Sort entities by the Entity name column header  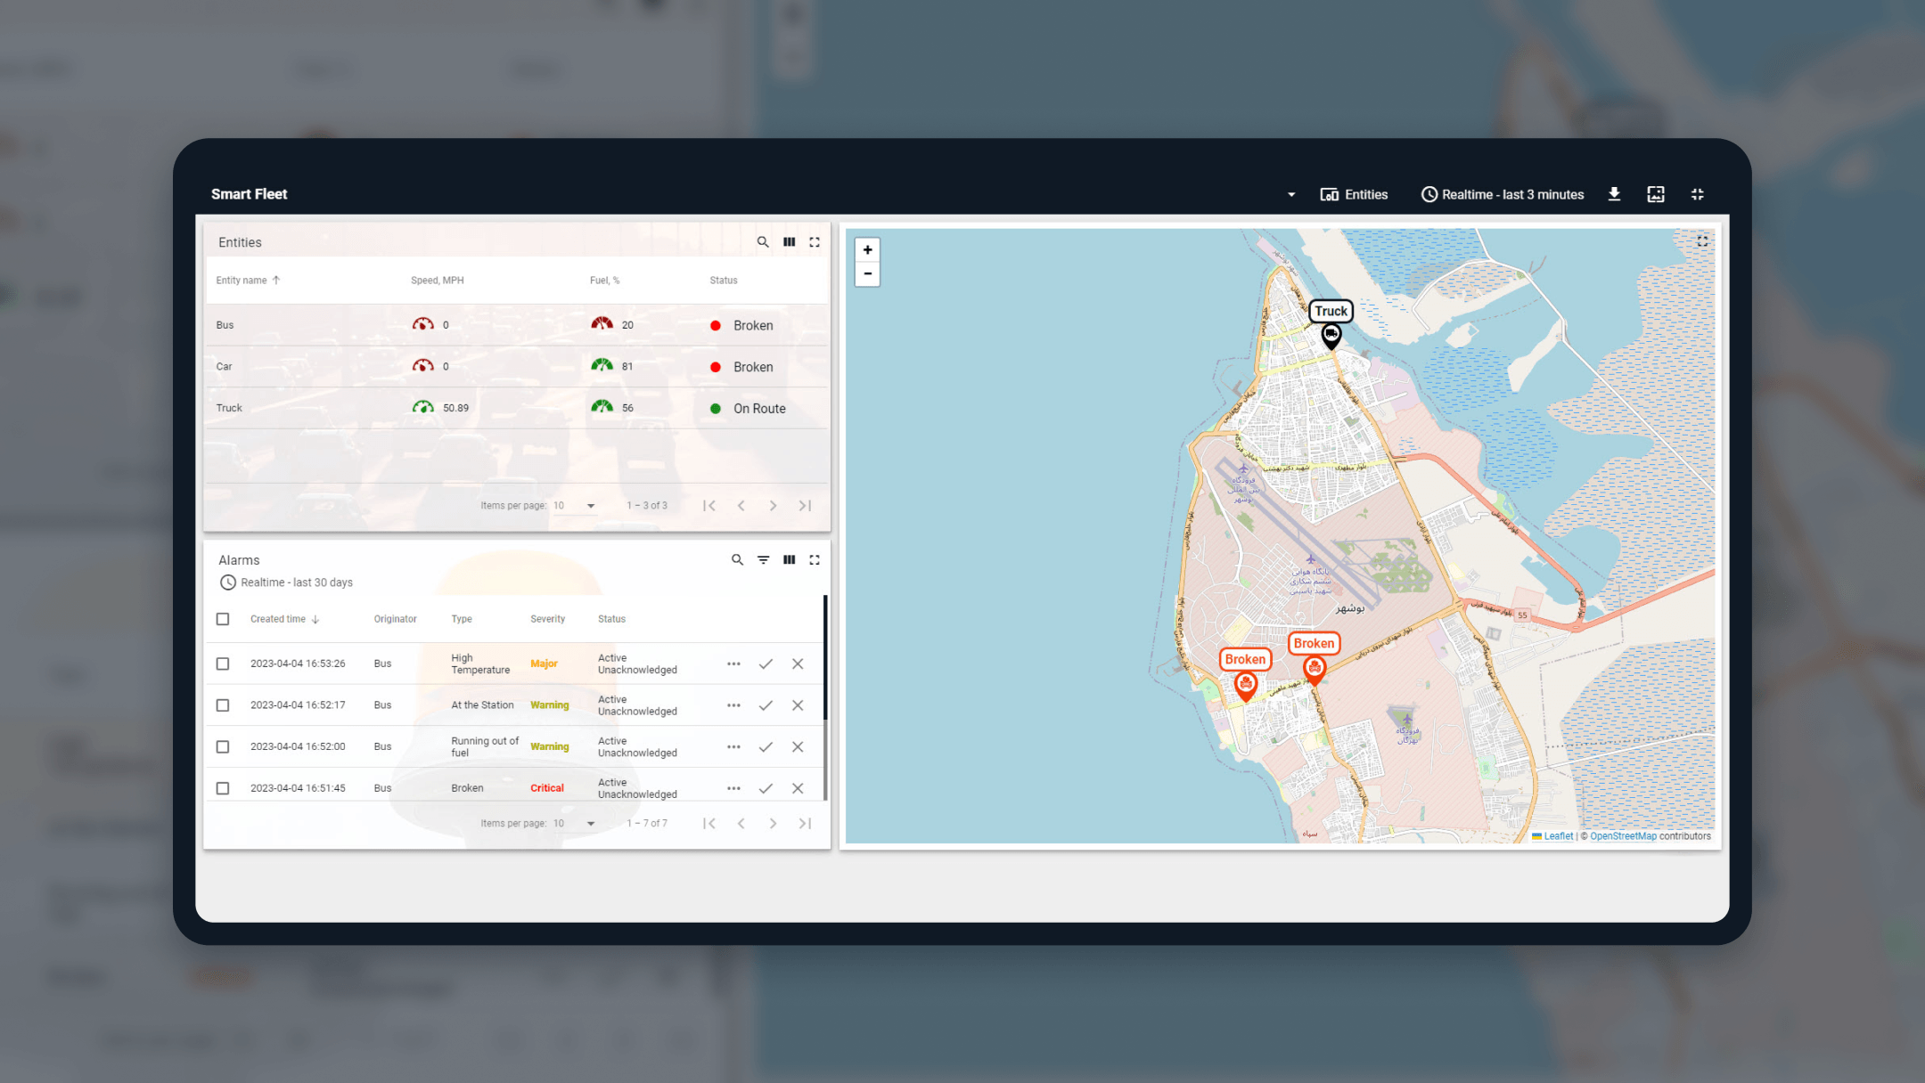pyautogui.click(x=242, y=281)
